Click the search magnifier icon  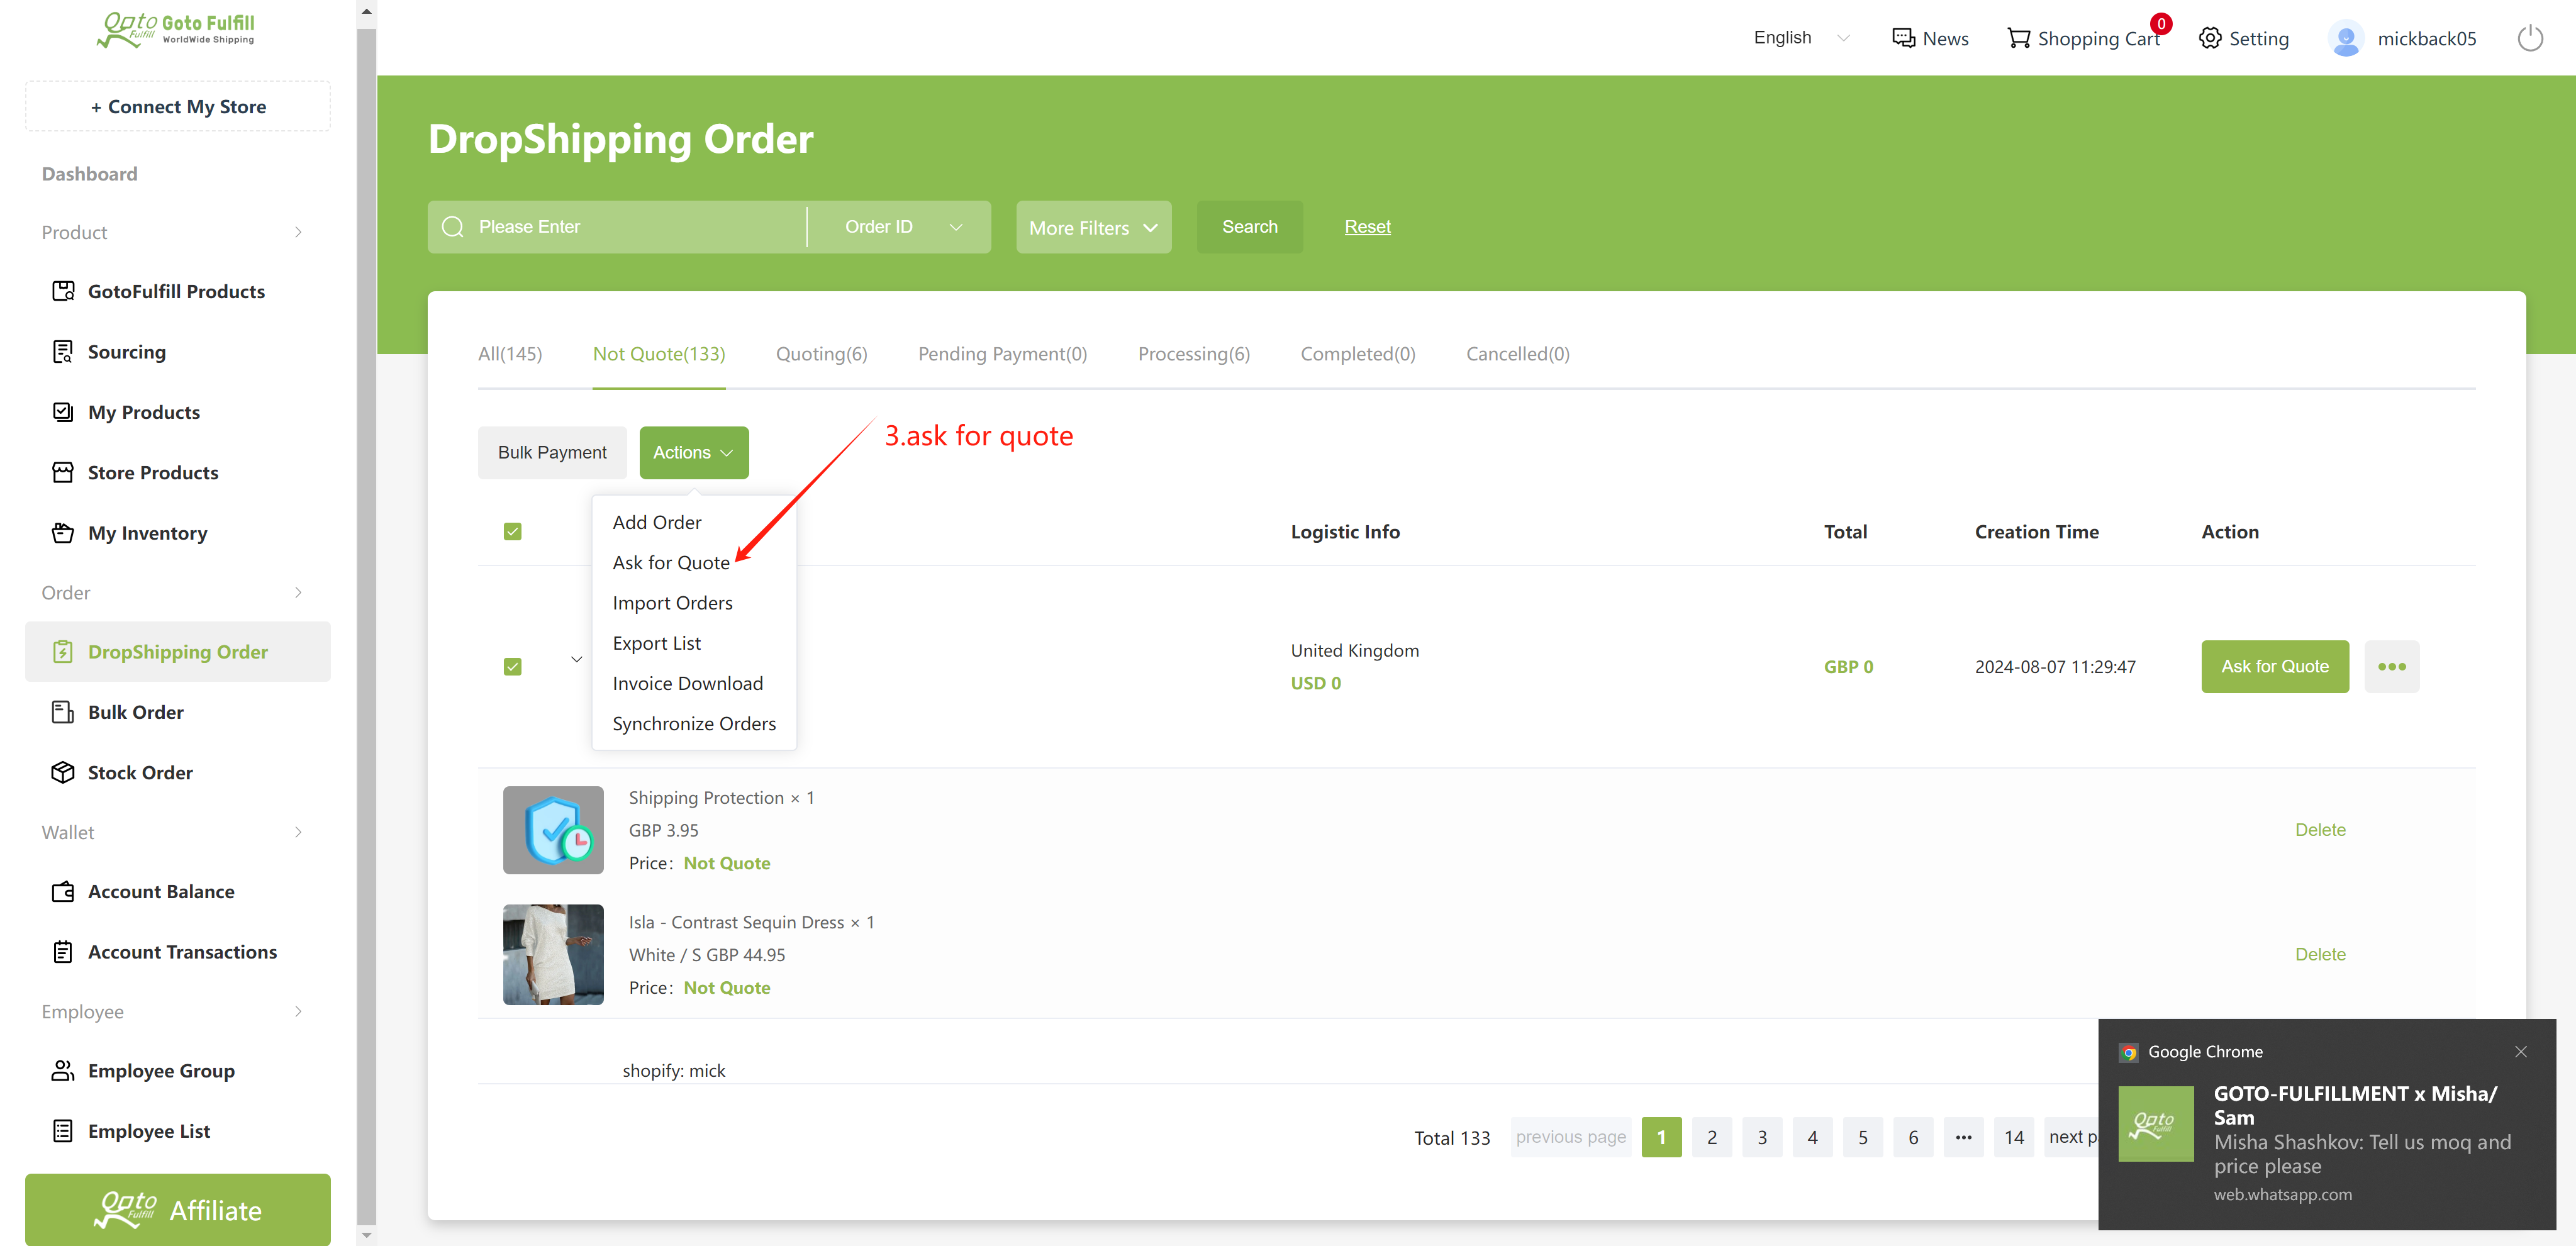click(x=453, y=227)
